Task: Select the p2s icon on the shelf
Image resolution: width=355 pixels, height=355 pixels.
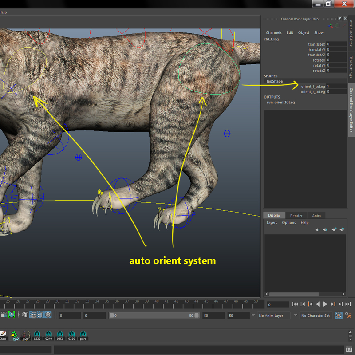Action: pos(25,336)
